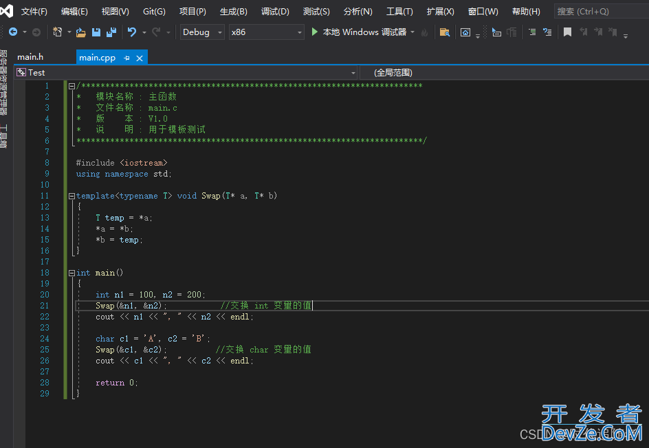Open the 工具(T) menu
Viewport: 649px width, 448px height.
pos(399,11)
